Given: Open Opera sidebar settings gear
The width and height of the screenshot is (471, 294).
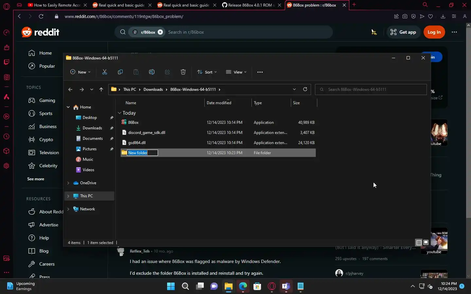Looking at the screenshot, I should [6, 166].
